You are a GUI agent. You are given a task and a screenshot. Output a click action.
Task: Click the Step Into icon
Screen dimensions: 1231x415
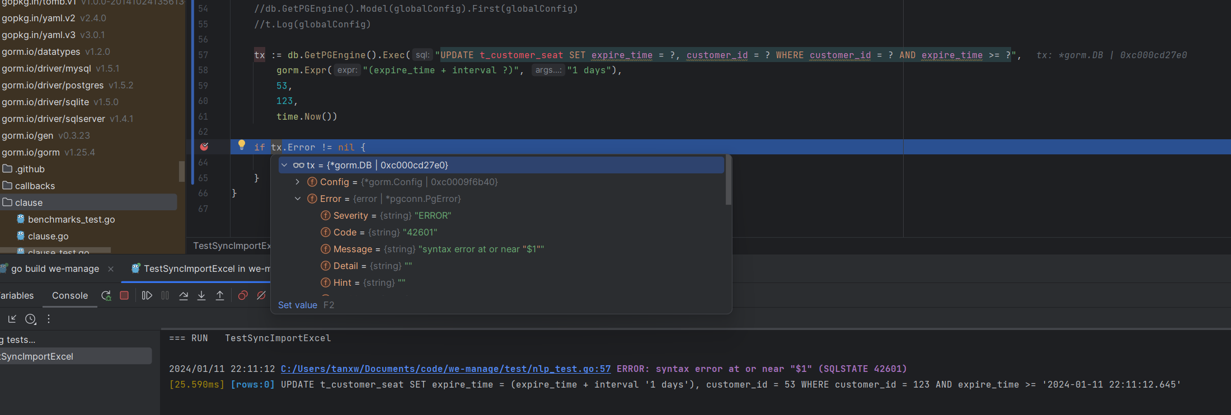(x=201, y=296)
